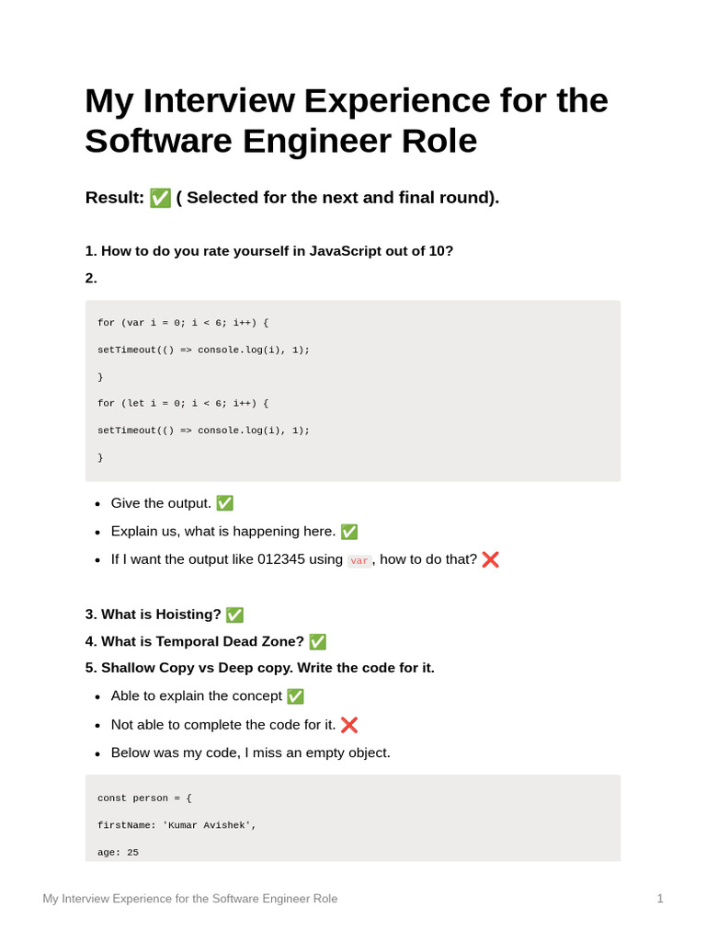Click the 'Selected for the next and final round' text
The image size is (706, 942).
click(x=337, y=198)
